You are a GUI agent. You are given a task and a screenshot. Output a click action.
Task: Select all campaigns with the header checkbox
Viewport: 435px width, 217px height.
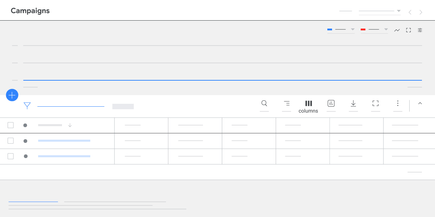pos(11,125)
